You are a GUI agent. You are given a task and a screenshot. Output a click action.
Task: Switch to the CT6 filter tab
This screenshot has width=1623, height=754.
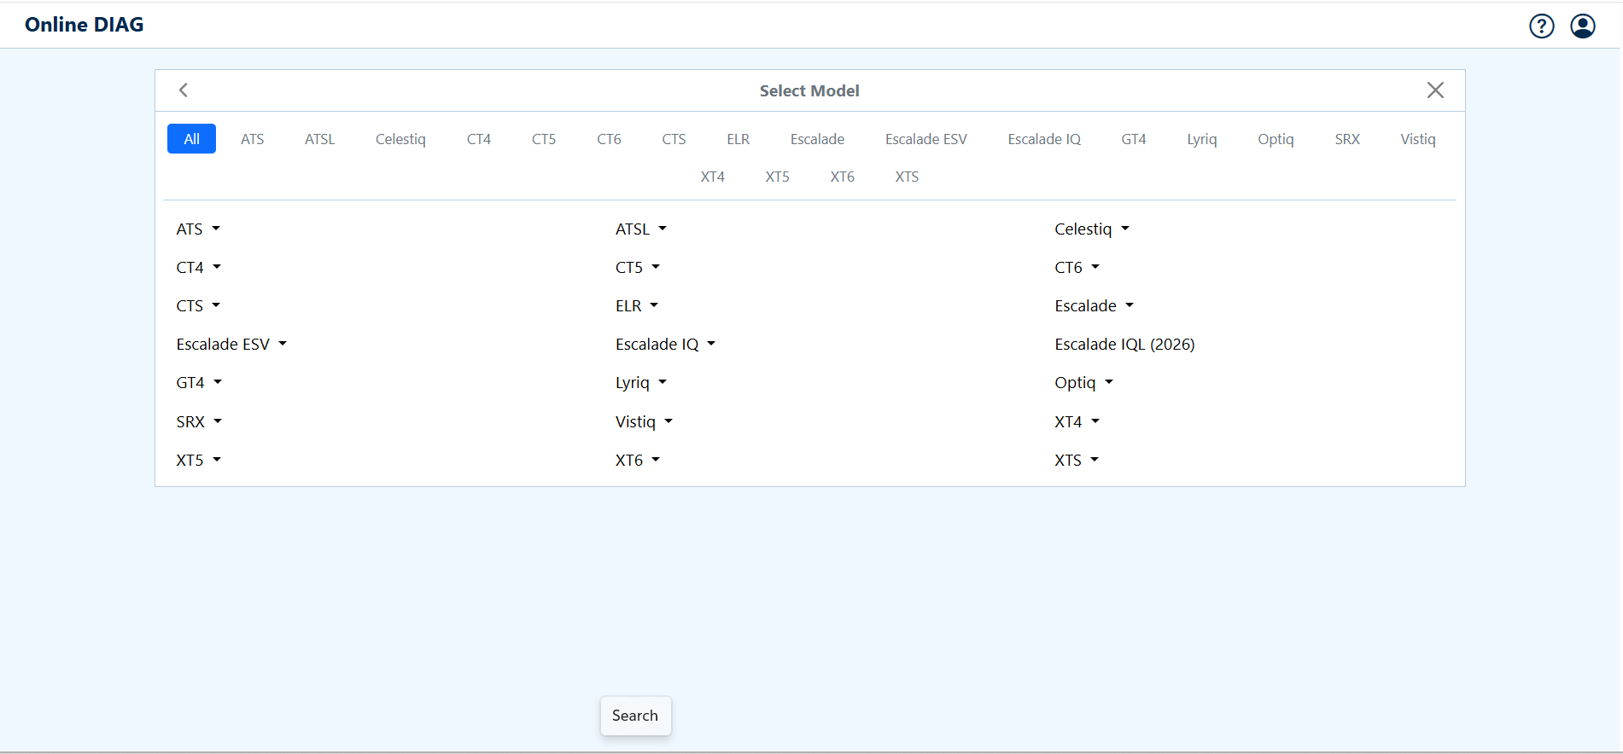[x=609, y=139]
